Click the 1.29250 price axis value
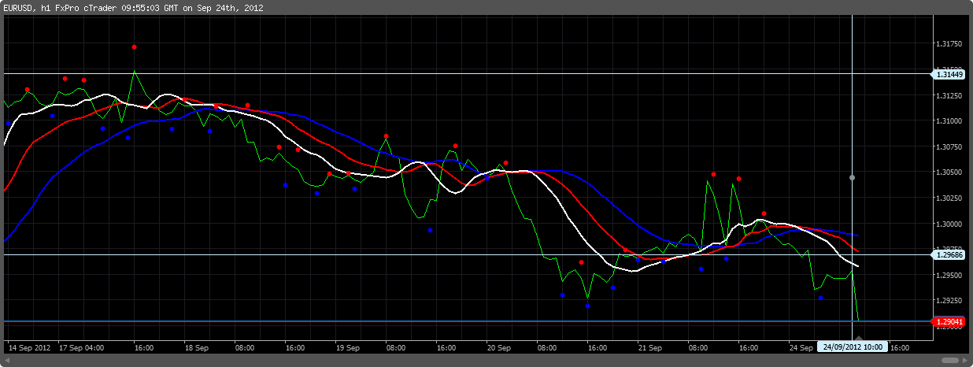This screenshot has height=367, width=973. tap(950, 302)
